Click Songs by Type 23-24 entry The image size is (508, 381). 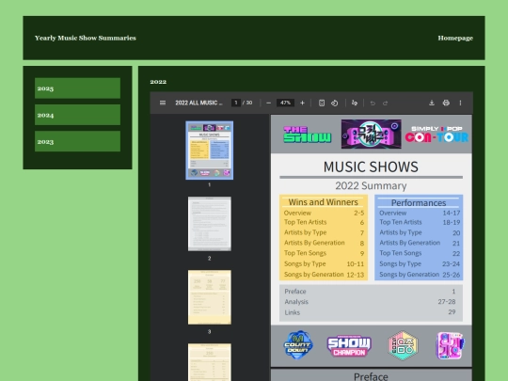point(420,264)
